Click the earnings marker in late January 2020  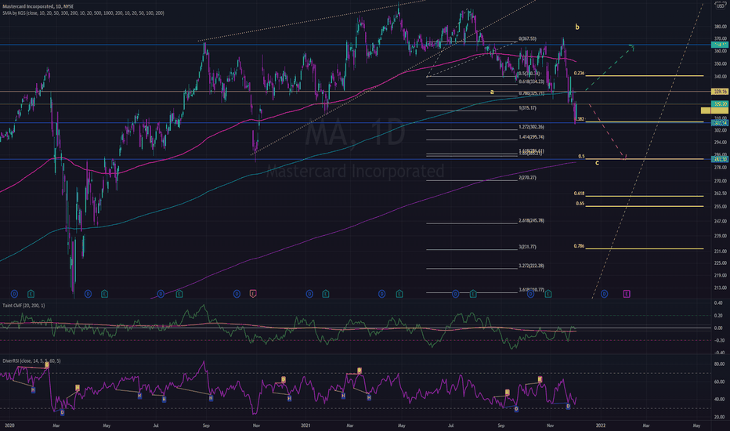pos(31,294)
